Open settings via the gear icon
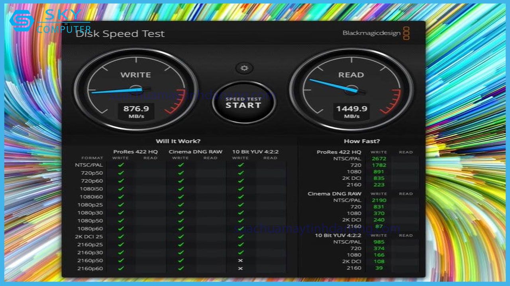Viewport: 510px width, 286px height. (244, 68)
